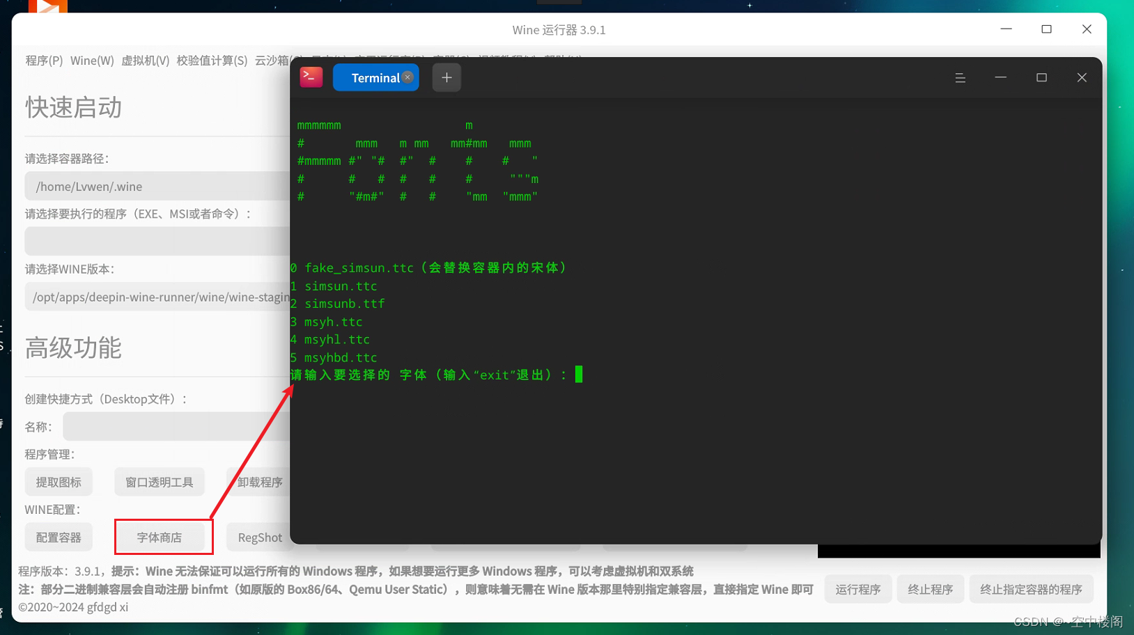The image size is (1134, 635).
Task: Click the 提取图标 button
Action: point(59,482)
